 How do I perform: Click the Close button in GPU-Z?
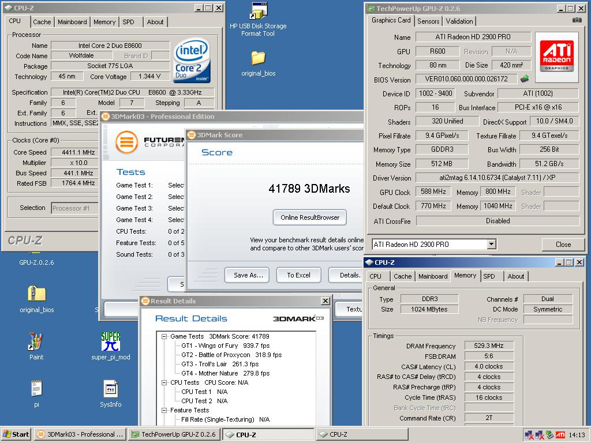pyautogui.click(x=563, y=244)
